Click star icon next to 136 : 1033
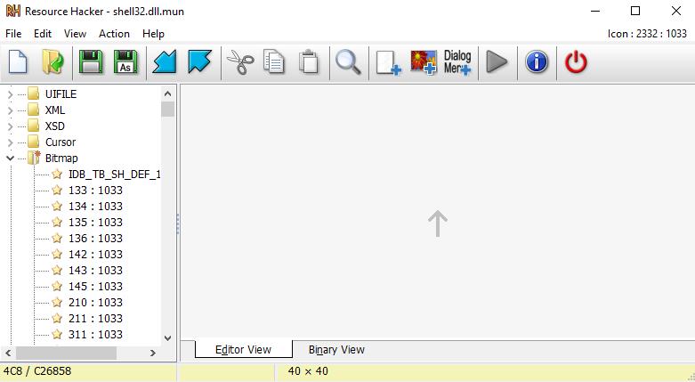The image size is (695, 382). coord(57,239)
